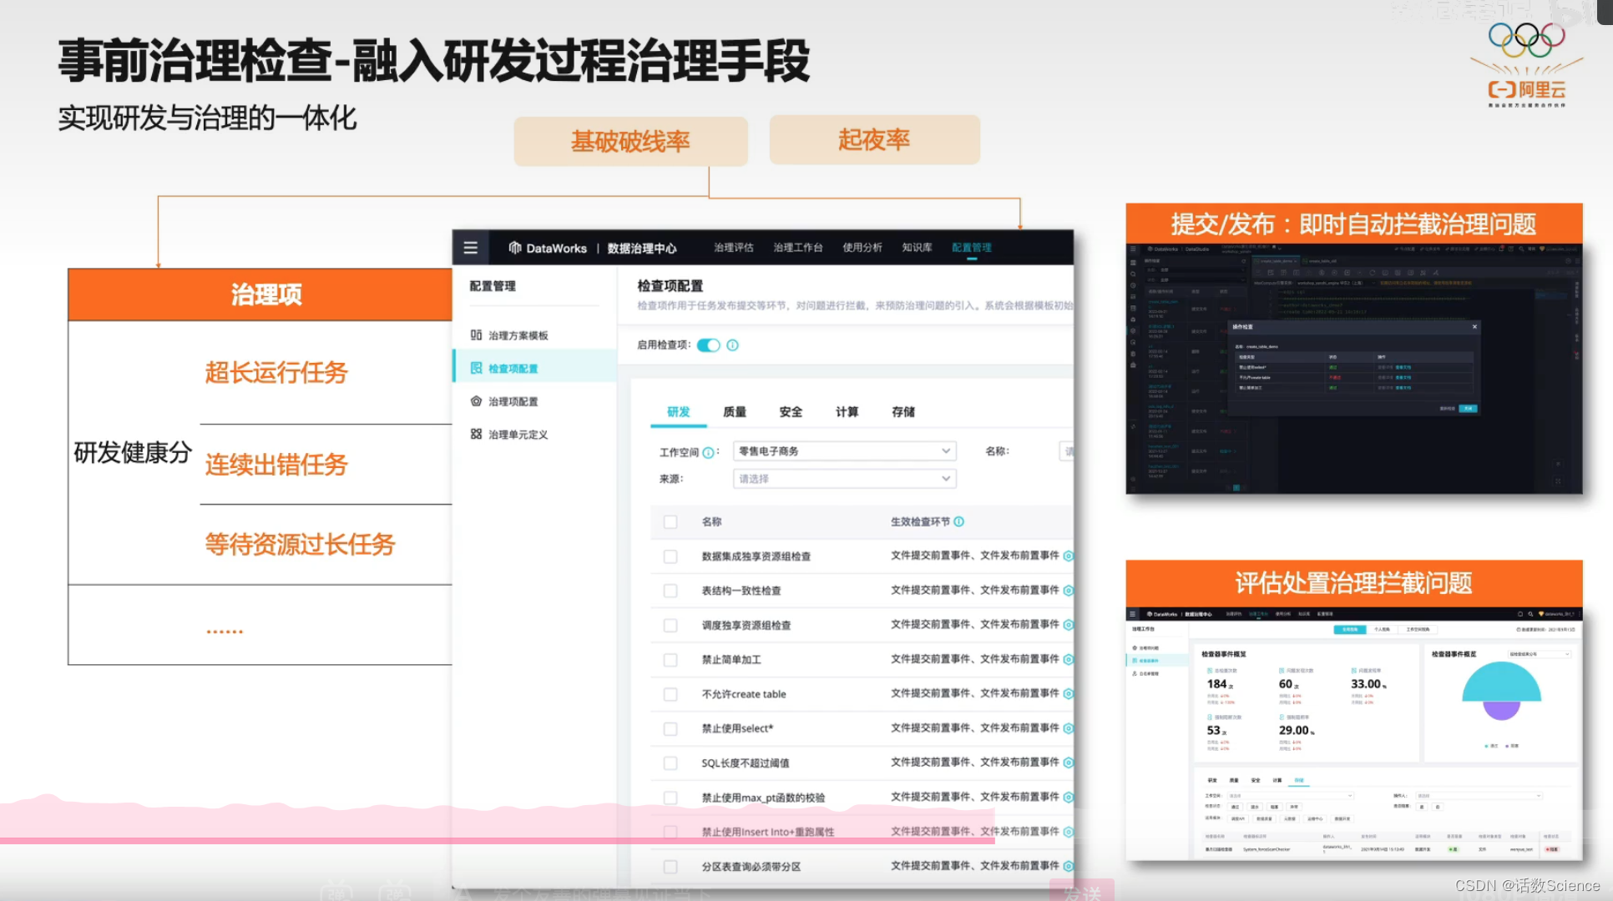Switch to the 质量 tab
This screenshot has width=1613, height=901.
tap(735, 411)
